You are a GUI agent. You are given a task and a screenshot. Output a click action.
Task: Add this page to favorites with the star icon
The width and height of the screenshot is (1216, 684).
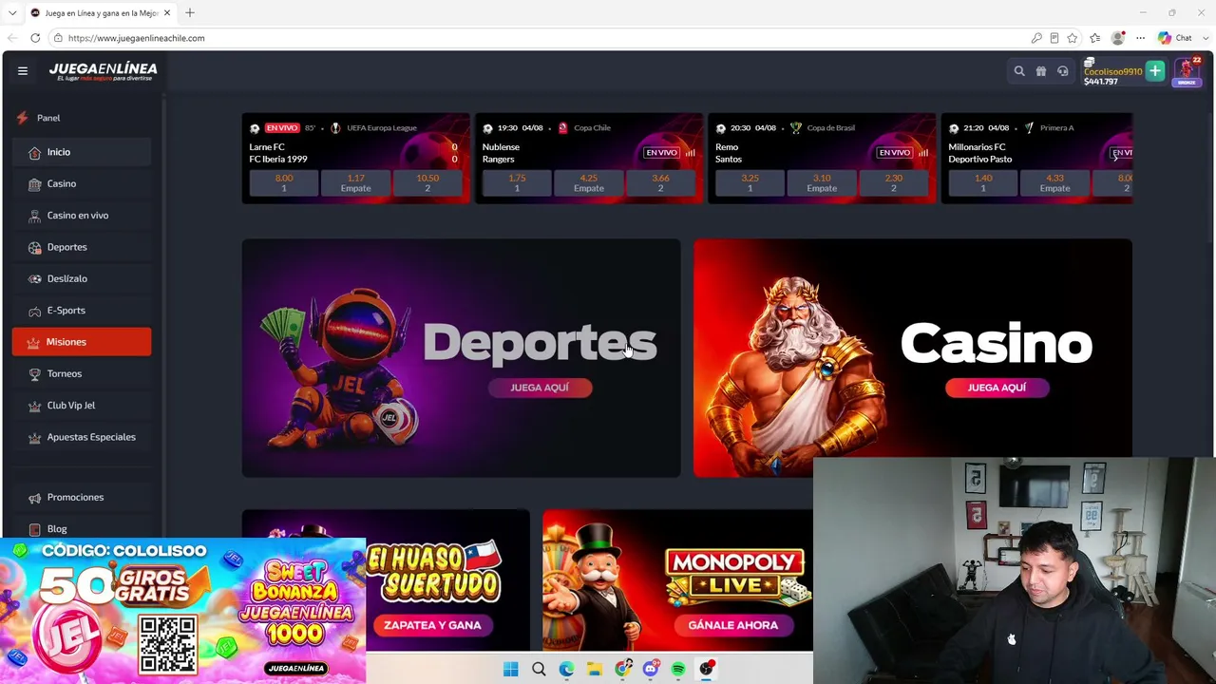coord(1073,38)
